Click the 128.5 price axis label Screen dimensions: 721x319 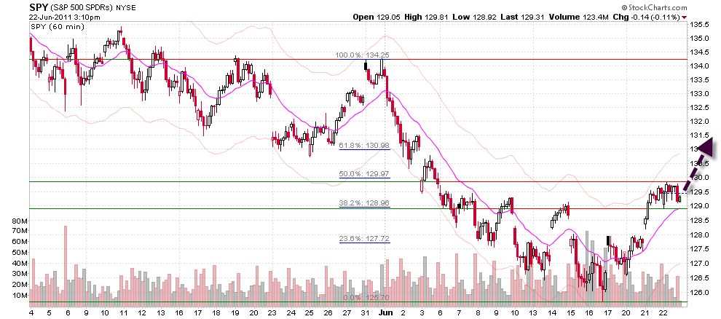pos(699,221)
